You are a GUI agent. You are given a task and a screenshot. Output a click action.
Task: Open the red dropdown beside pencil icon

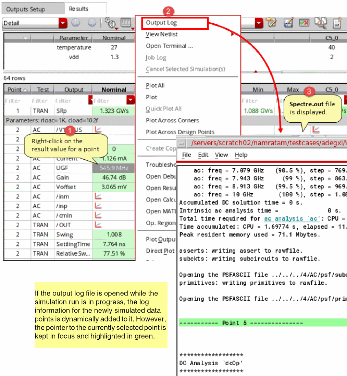click(x=259, y=23)
